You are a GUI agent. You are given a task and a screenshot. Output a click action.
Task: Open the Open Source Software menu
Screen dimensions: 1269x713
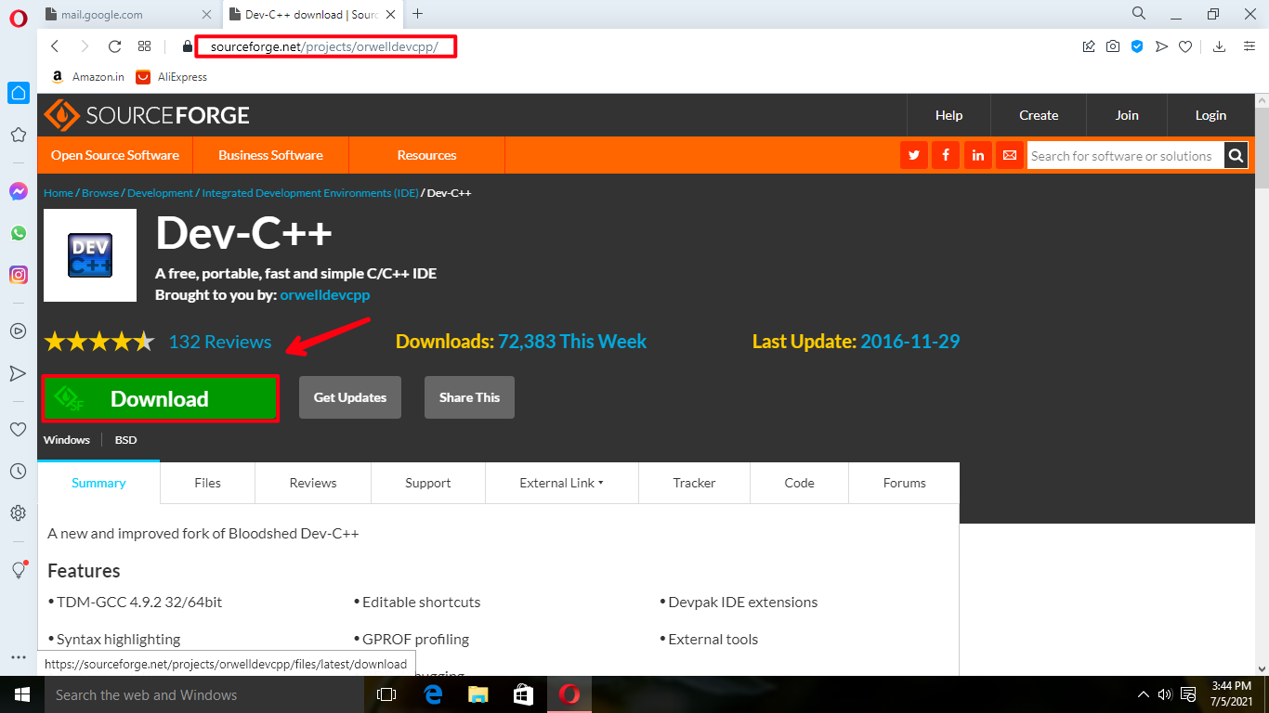(115, 155)
